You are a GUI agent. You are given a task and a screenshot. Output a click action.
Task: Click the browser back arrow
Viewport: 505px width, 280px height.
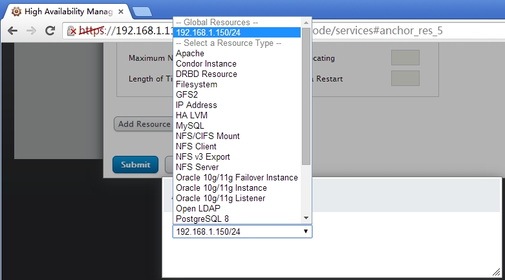click(x=12, y=31)
